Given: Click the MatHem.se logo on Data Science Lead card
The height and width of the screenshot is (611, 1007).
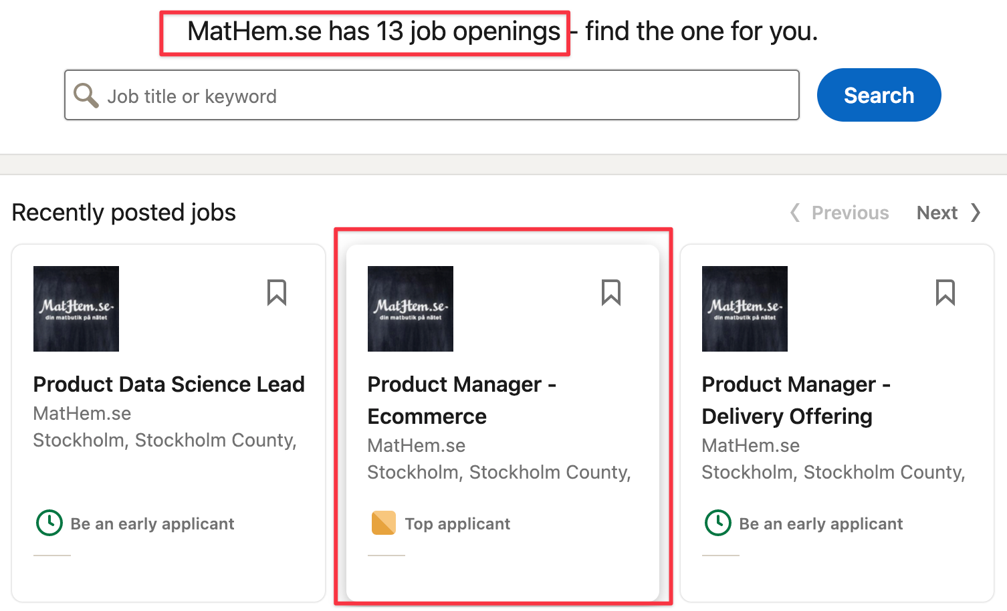Looking at the screenshot, I should pos(76,309).
